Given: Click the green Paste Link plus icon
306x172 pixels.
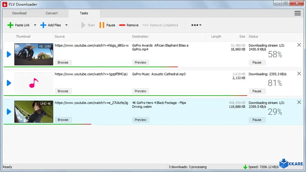Looking at the screenshot, I should [10, 25].
